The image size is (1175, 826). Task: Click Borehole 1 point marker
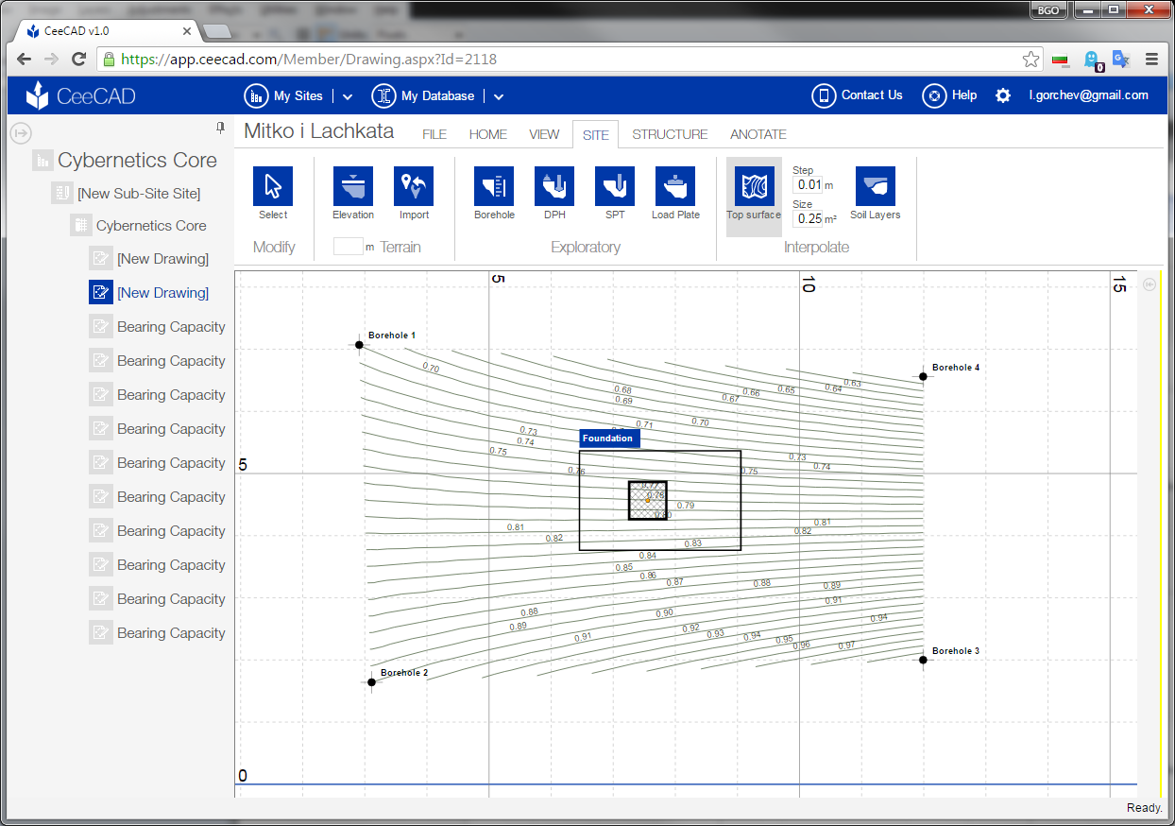click(359, 344)
